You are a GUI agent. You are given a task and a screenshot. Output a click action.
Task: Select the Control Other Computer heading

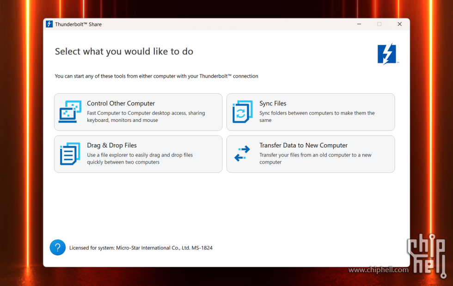(121, 103)
